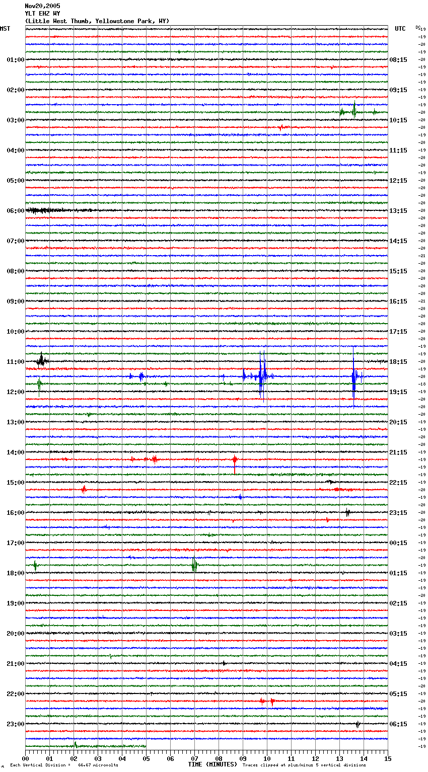Click the 14:15 UTC time label
The width and height of the screenshot is (428, 772).
(x=398, y=241)
